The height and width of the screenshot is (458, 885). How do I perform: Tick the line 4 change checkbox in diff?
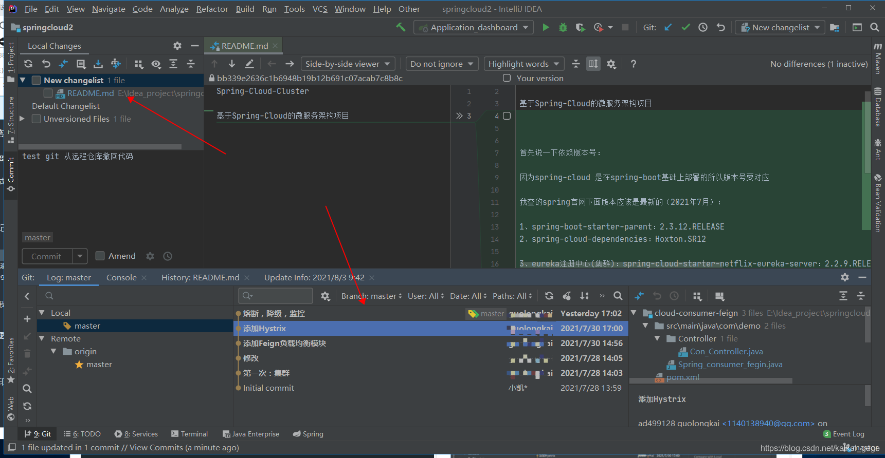[x=507, y=116]
